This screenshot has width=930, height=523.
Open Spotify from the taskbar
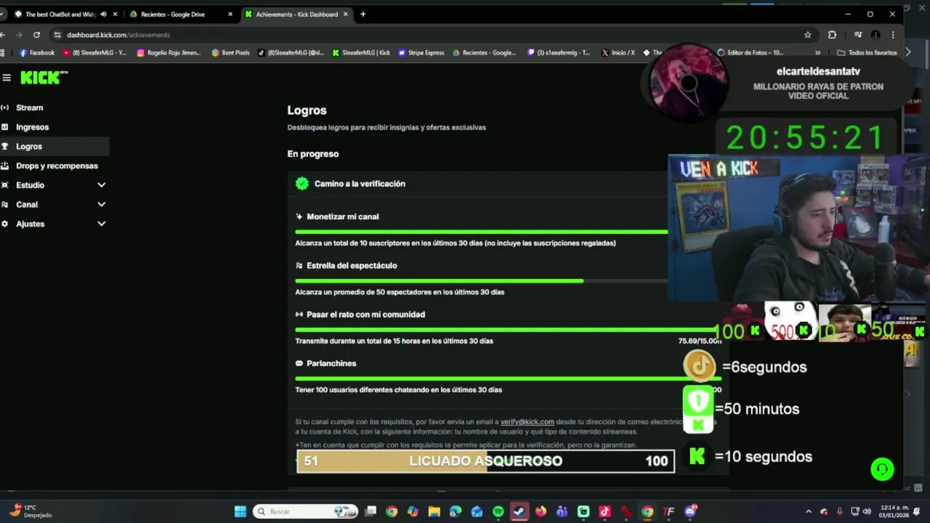click(498, 511)
